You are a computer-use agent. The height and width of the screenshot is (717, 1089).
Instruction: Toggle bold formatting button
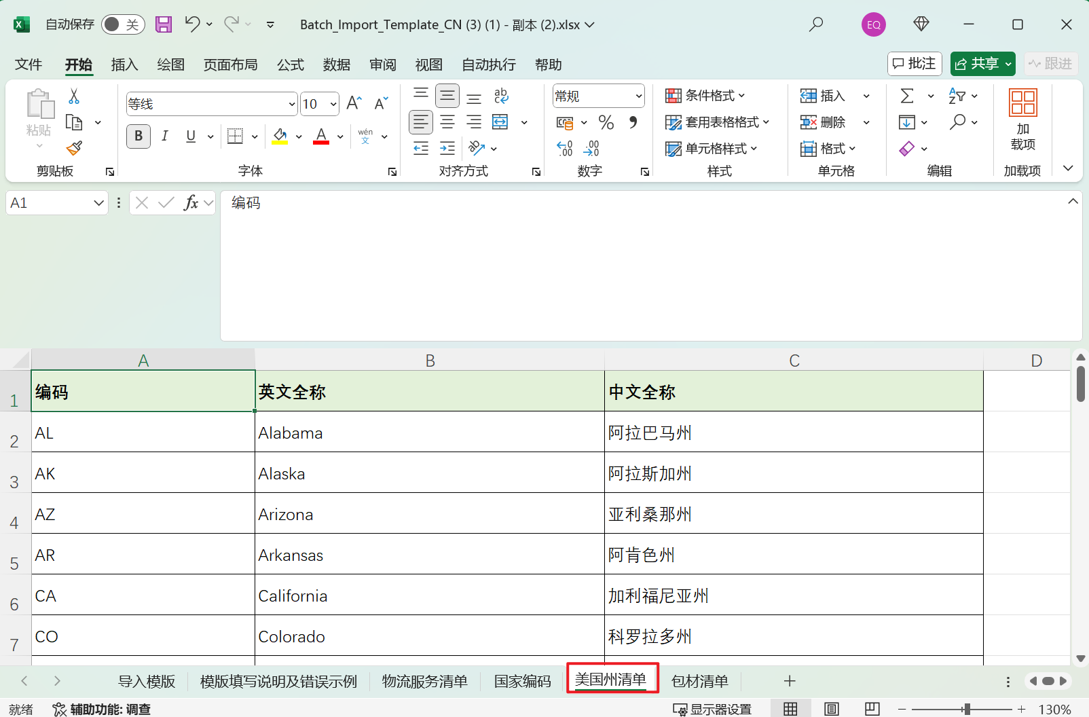[139, 136]
